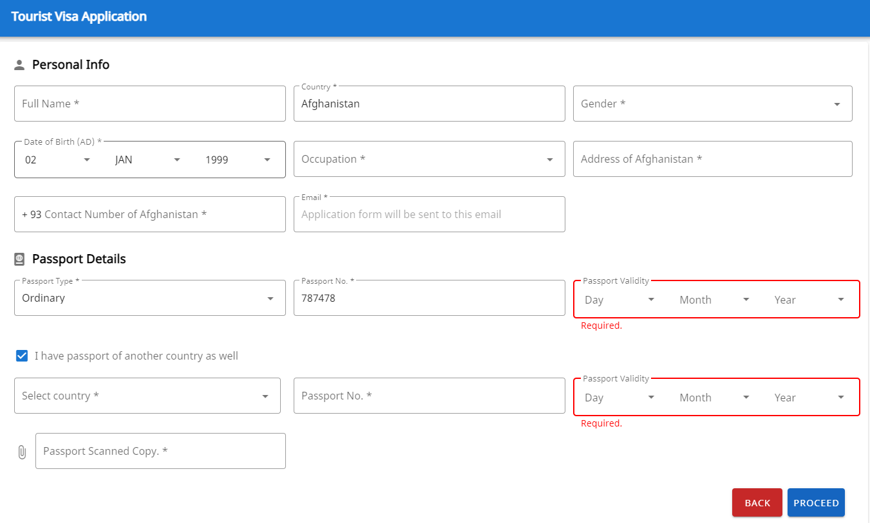Click the Country field showing Afghanistan
Image resolution: width=870 pixels, height=523 pixels.
[429, 104]
